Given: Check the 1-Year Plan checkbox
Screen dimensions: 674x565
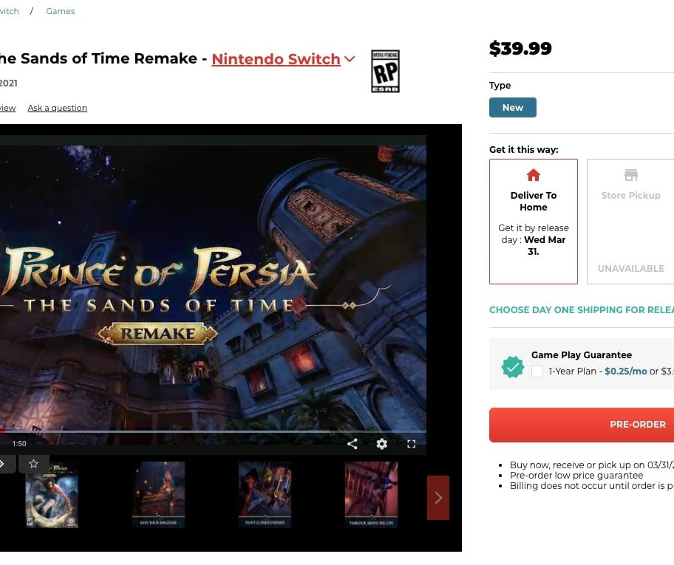Looking at the screenshot, I should tap(537, 371).
